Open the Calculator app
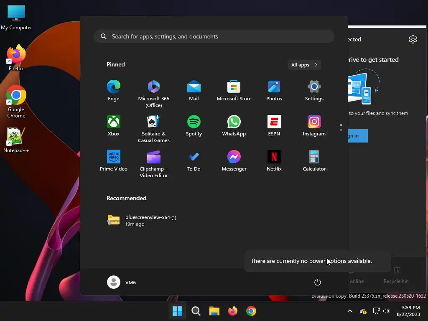 314,161
